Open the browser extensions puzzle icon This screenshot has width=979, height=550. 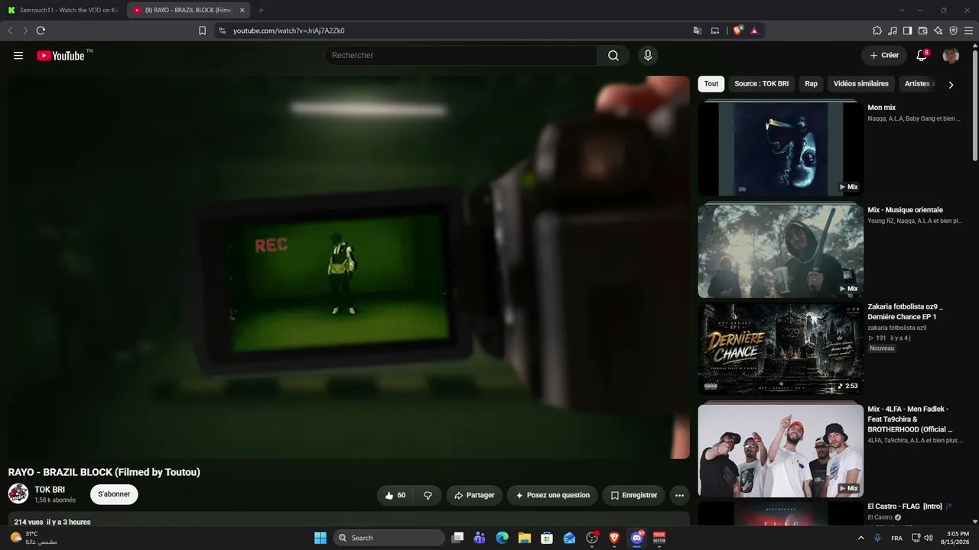(877, 31)
